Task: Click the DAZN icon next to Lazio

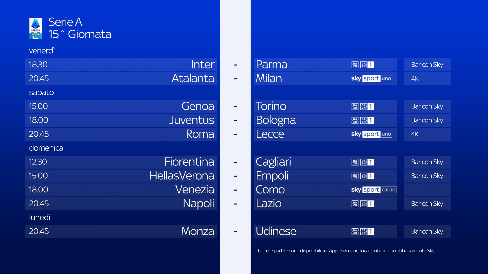Action: click(363, 204)
